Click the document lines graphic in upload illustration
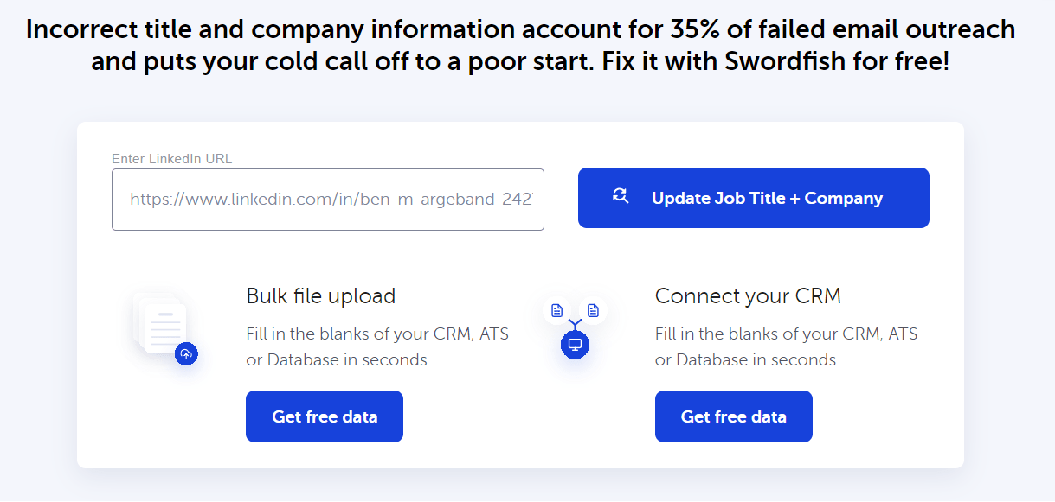This screenshot has height=502, width=1055. coord(163,328)
